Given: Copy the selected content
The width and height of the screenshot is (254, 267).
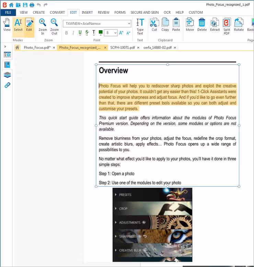Looking at the screenshot, I should [165, 25].
